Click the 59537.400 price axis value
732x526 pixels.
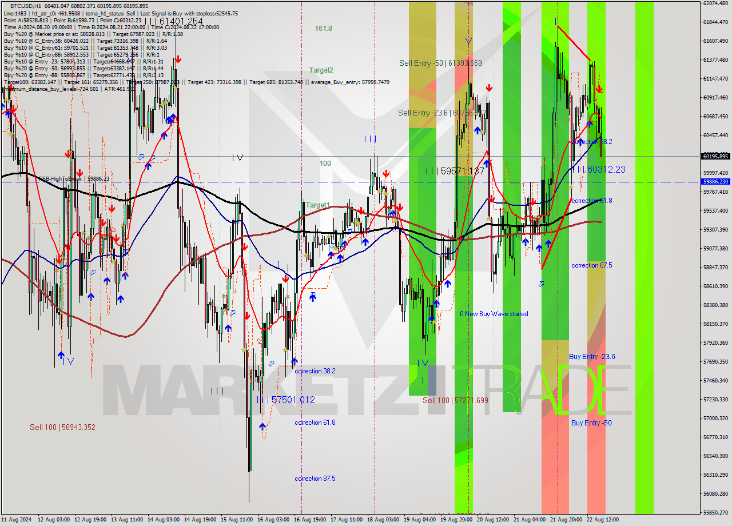tap(715, 211)
